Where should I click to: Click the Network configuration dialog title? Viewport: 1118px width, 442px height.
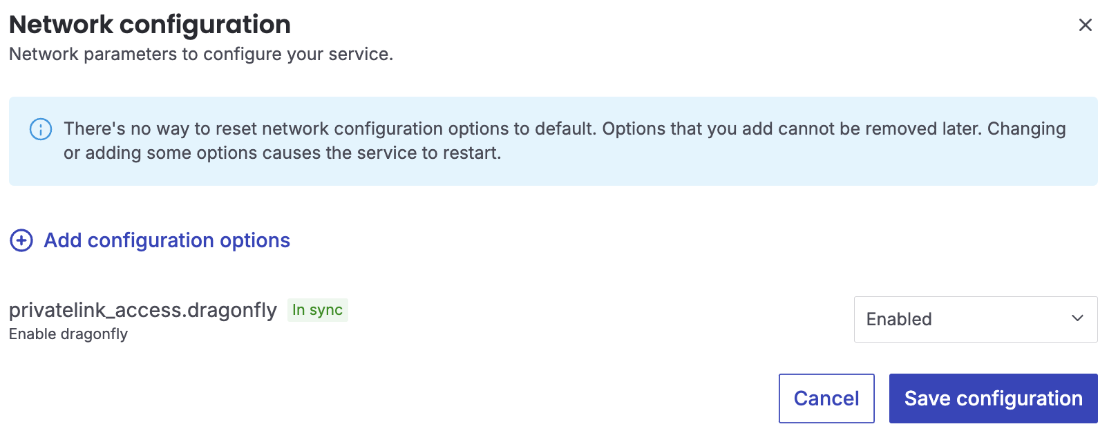point(149,24)
